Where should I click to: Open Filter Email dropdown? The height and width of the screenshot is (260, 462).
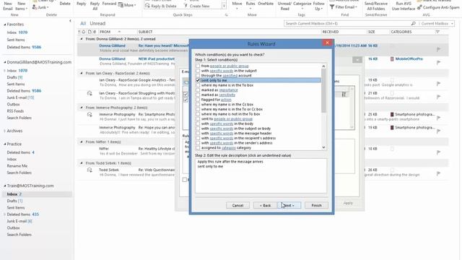pos(344,6)
